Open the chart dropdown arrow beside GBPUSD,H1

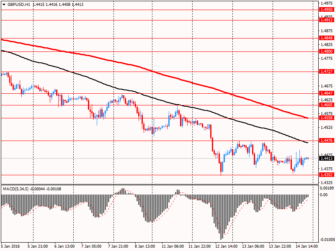pyautogui.click(x=4, y=5)
